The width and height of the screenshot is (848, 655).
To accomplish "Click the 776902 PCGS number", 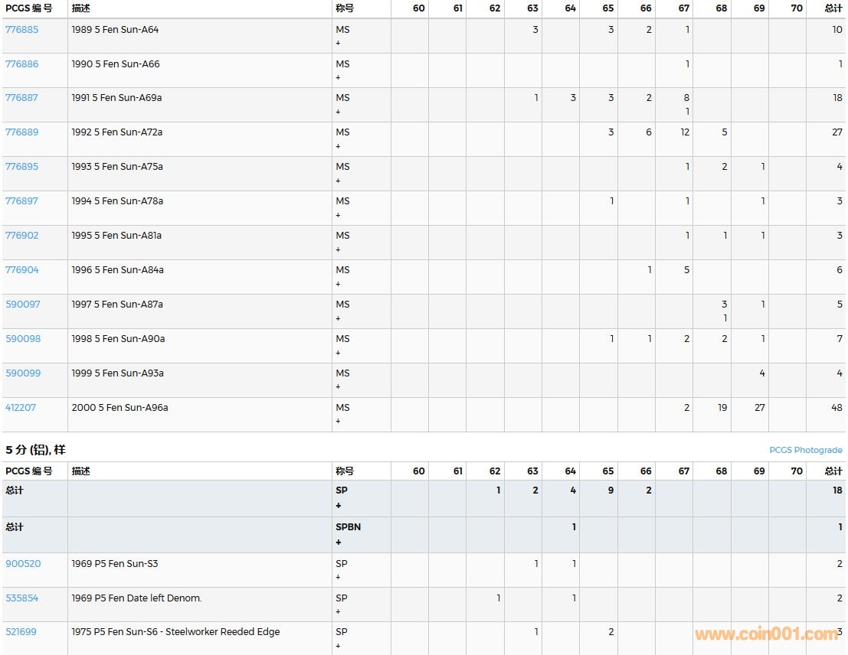I will coord(21,236).
